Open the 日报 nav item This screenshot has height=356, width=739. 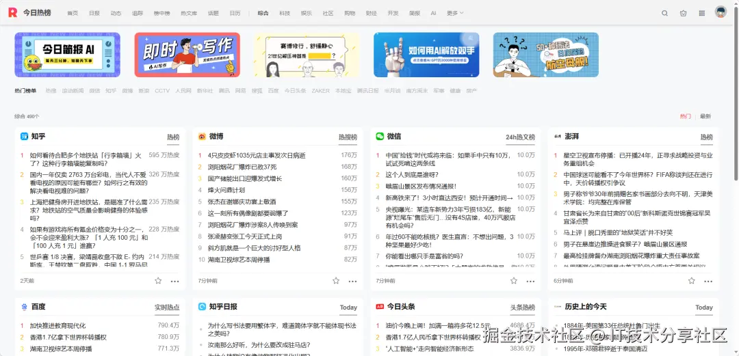[x=94, y=13]
